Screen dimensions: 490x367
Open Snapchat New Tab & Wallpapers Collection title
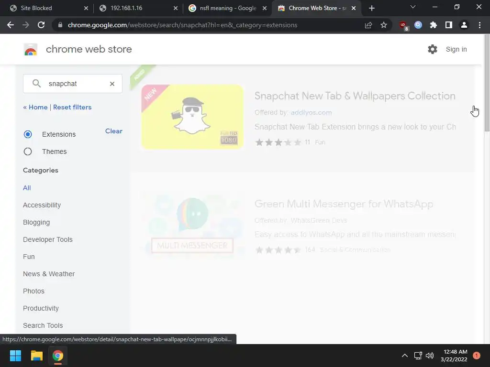355,96
